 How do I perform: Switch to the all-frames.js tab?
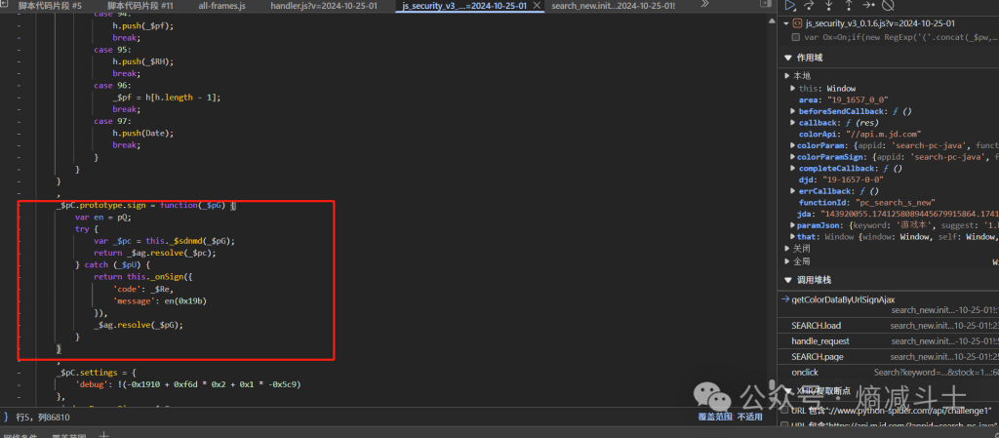(x=221, y=6)
